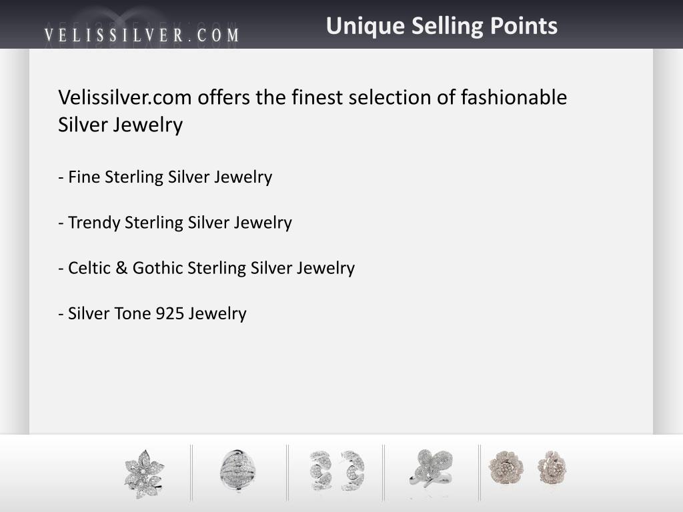Click the Fine Sterling Silver Jewelry bullet
The width and height of the screenshot is (683, 512).
[x=165, y=177]
